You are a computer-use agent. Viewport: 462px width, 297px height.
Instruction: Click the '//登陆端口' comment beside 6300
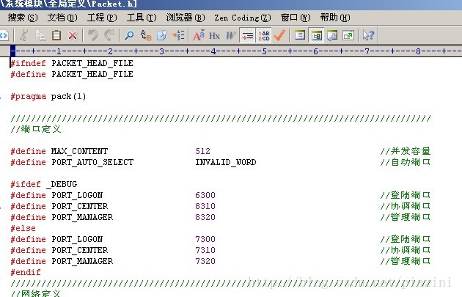405,195
